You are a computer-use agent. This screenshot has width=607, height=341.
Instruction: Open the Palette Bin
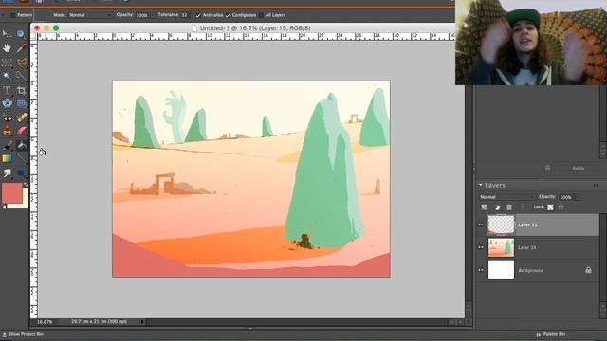tap(550, 334)
